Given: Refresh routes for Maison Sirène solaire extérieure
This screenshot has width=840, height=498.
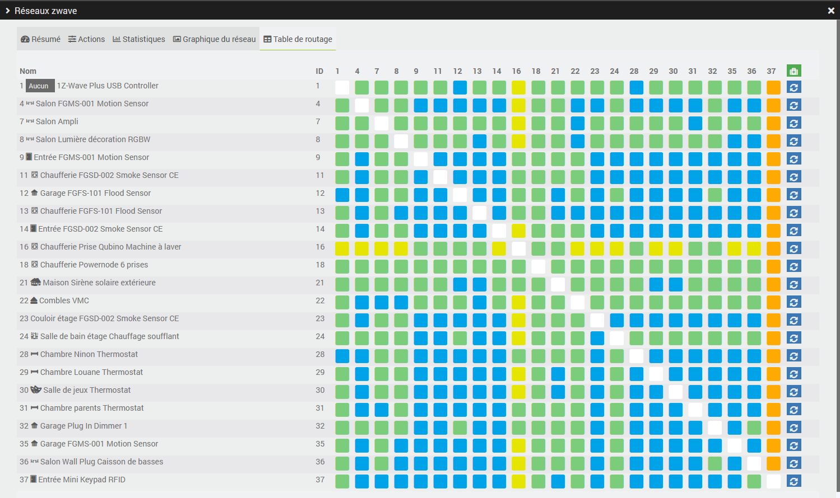Looking at the screenshot, I should click(793, 284).
